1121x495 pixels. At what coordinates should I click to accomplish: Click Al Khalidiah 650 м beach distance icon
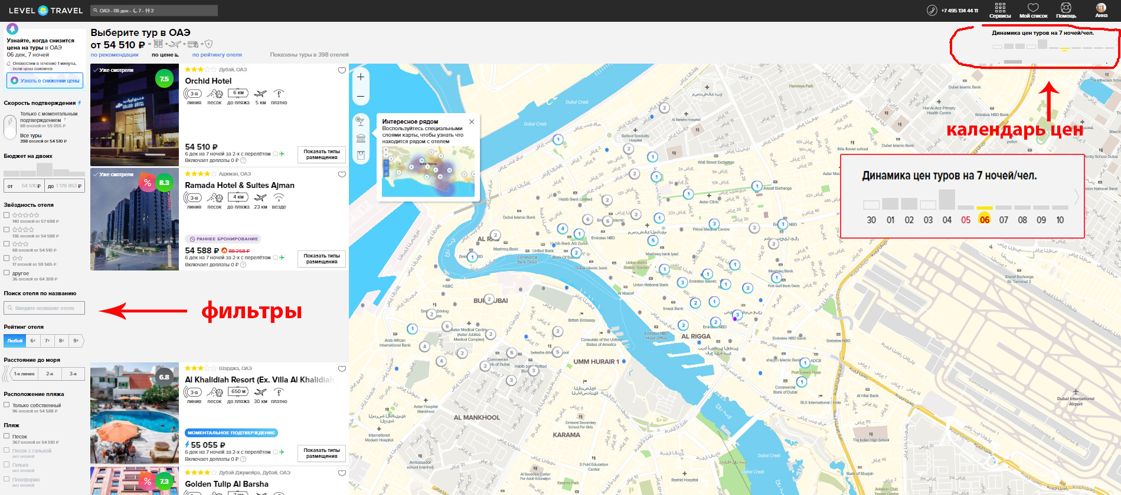[238, 391]
